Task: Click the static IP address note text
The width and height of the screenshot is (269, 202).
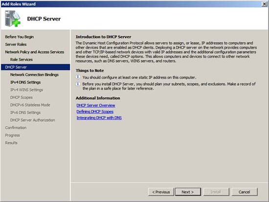Action: 139,77
